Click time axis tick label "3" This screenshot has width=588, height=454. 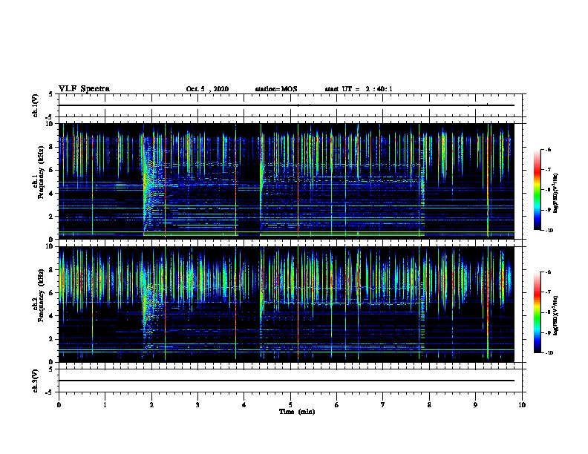click(197, 405)
